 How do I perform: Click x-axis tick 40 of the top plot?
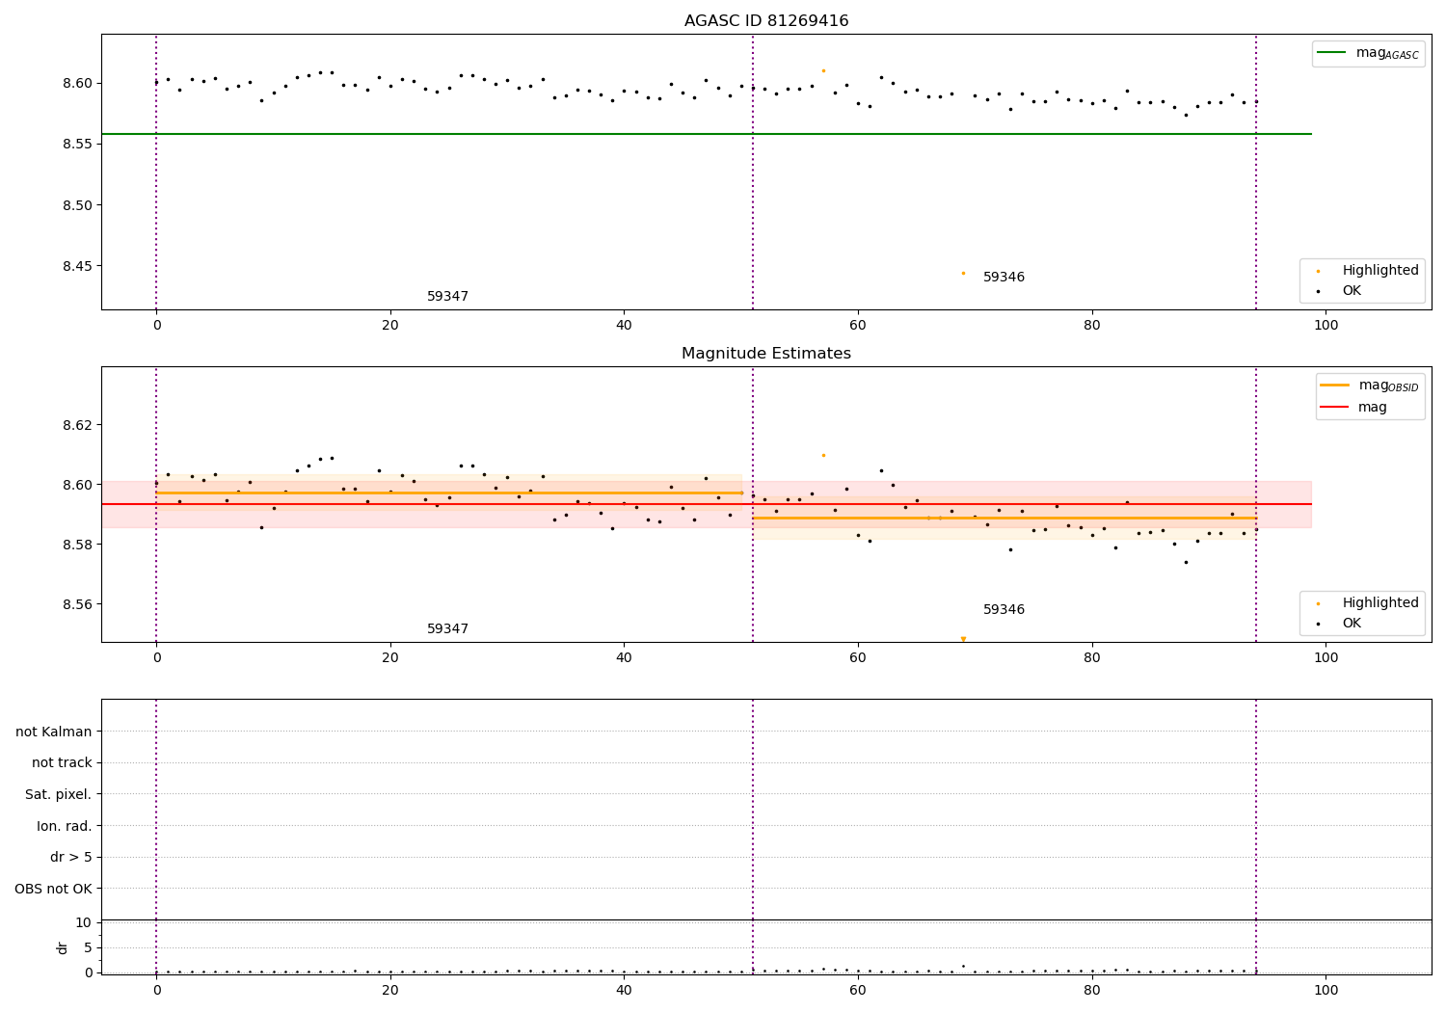tap(624, 325)
